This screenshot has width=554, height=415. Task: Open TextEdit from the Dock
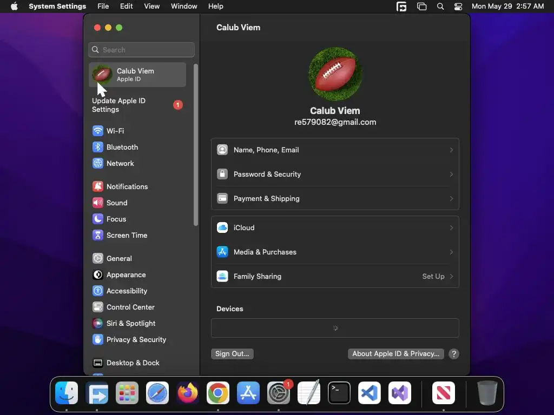(309, 393)
